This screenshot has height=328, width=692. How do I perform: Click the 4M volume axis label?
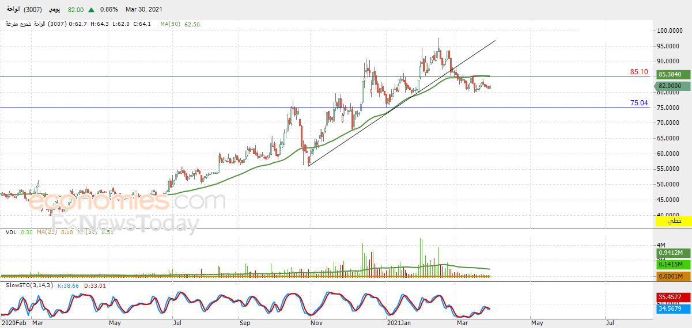point(662,246)
